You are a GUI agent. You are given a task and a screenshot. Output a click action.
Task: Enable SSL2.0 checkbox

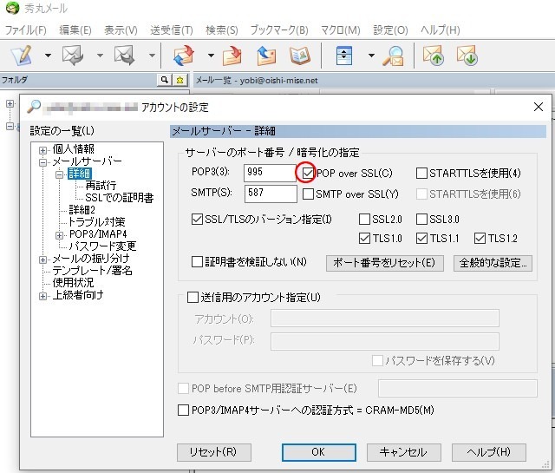click(x=364, y=220)
